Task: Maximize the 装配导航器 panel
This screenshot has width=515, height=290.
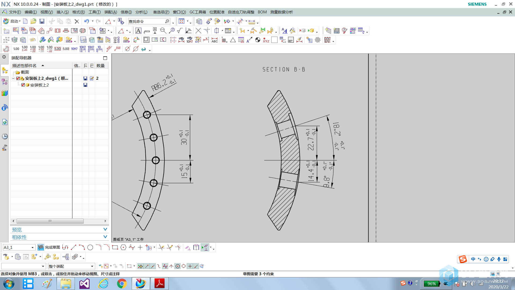Action: [105, 58]
